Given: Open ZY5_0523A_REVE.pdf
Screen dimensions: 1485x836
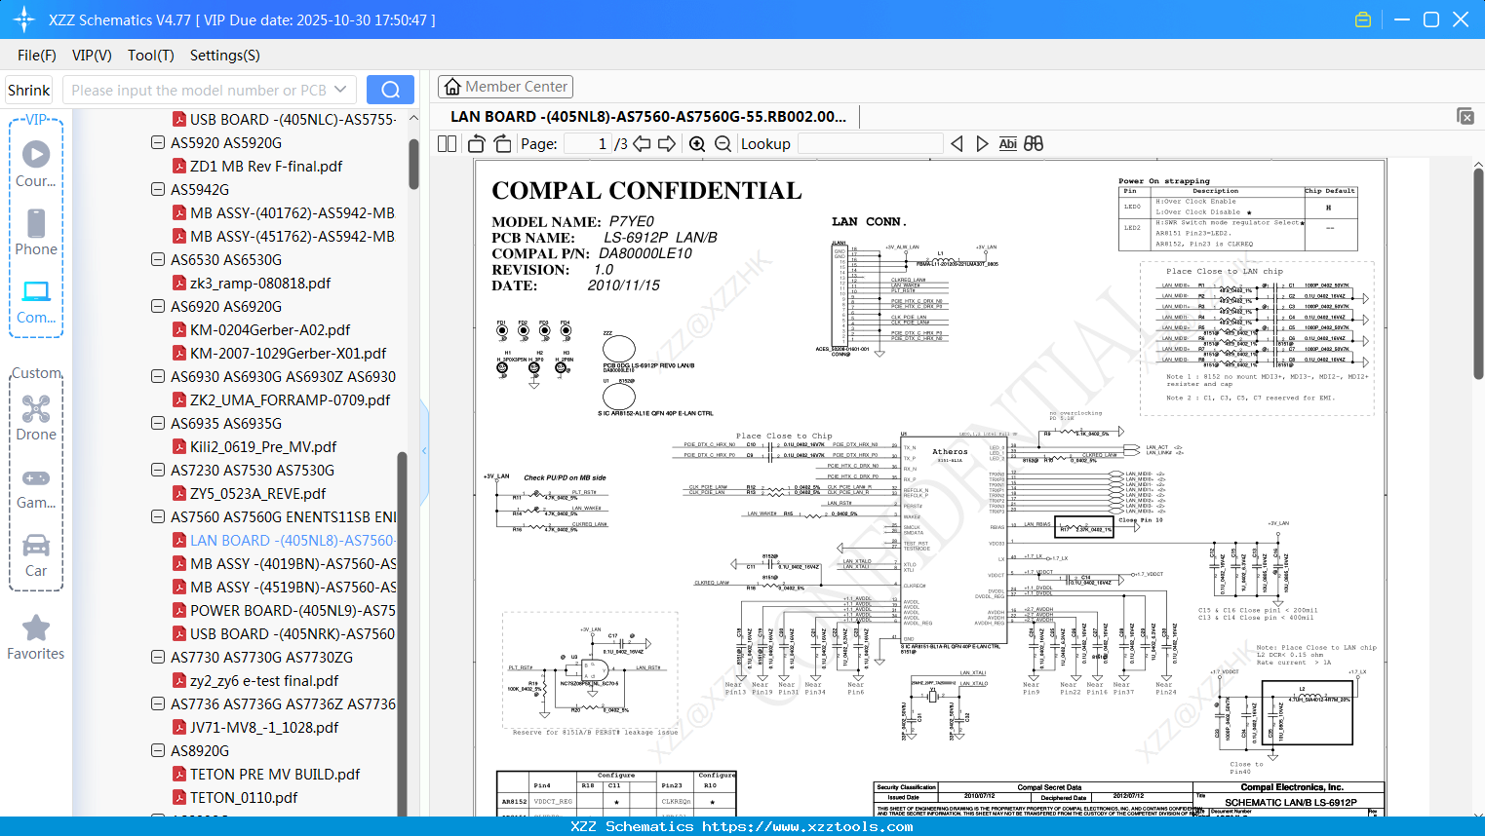Looking at the screenshot, I should click(257, 493).
